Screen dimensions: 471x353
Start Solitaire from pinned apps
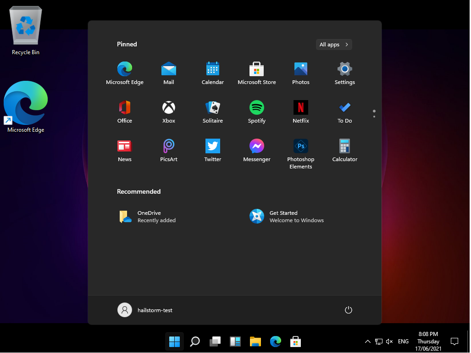(213, 112)
